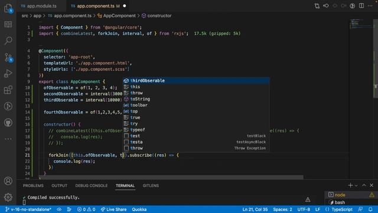Select the 'try' keyword suggestion
Screen dimensions: 378x213
(196, 124)
